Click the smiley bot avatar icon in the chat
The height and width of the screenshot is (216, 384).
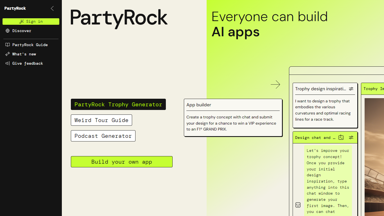(x=298, y=205)
